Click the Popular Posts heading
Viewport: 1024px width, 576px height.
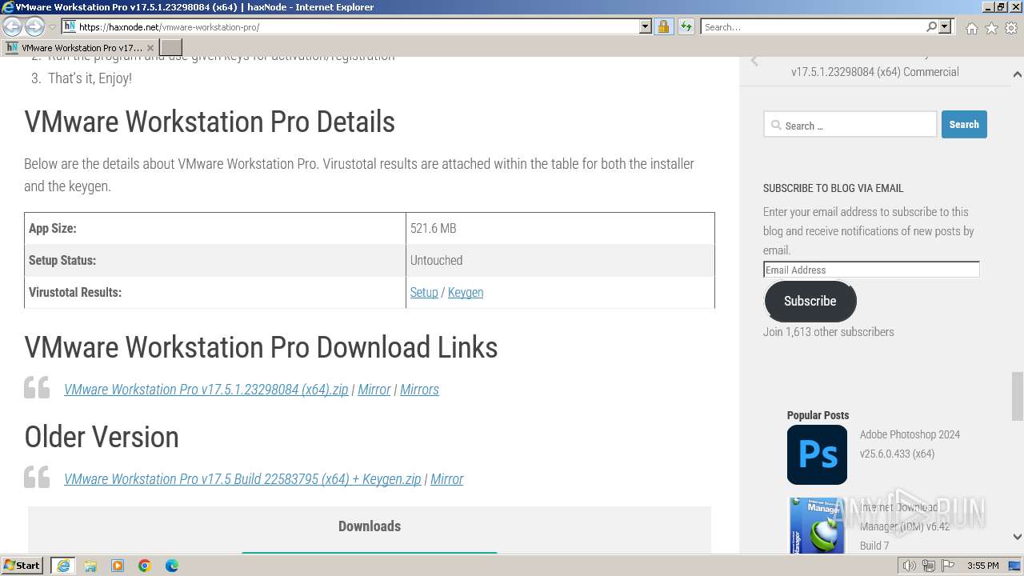coord(818,415)
